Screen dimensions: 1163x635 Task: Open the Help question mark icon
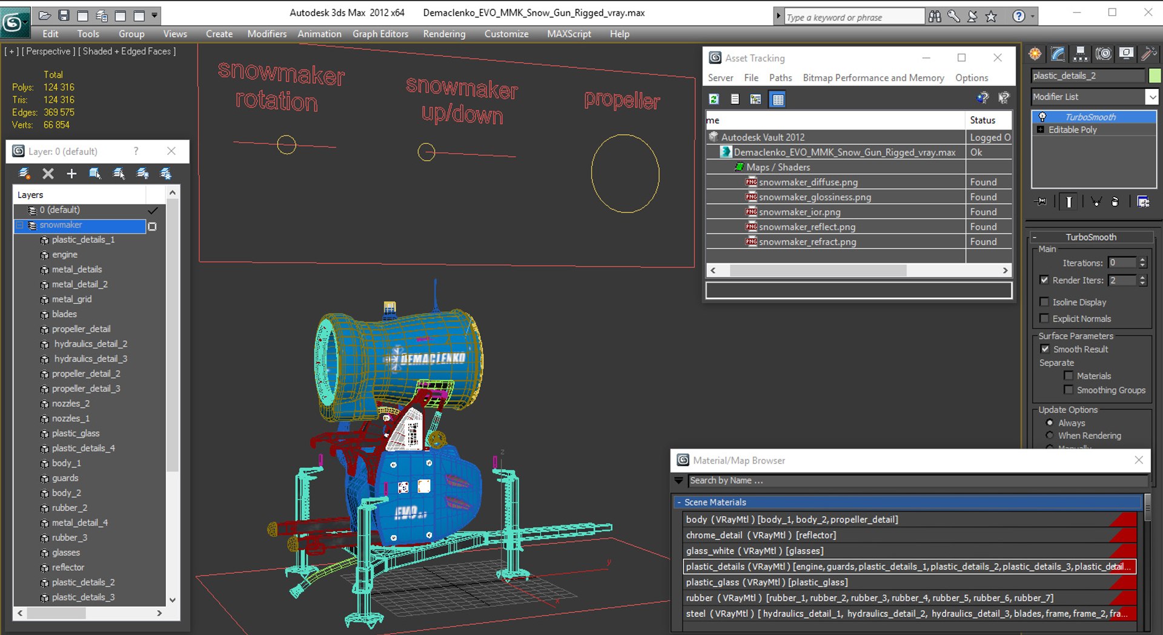pos(1019,16)
